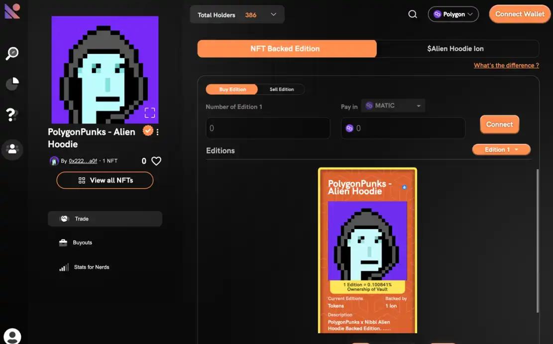This screenshot has width=553, height=344.
Task: Select the Buy Edition toggle
Action: coord(232,89)
